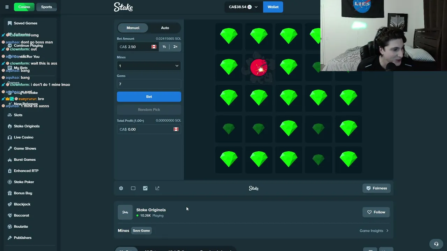Double the bet with the 2× button

coord(175,47)
